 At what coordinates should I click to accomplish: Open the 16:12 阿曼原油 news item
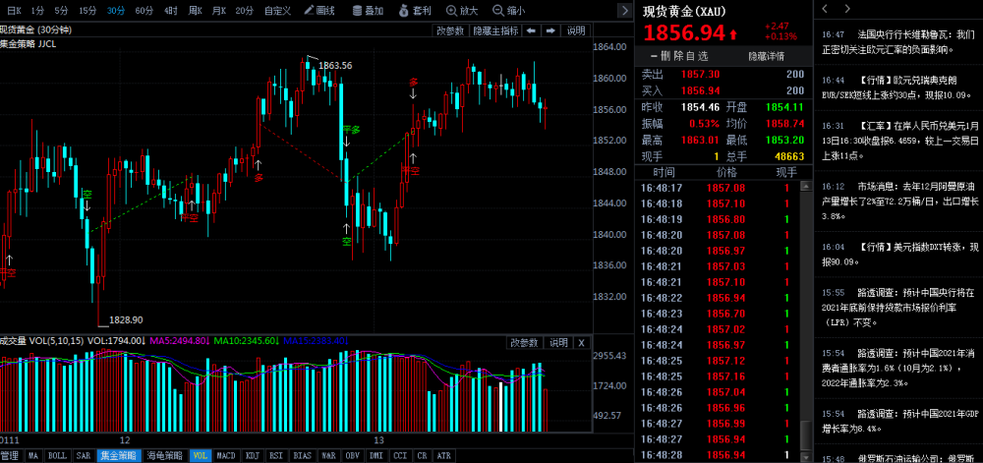(x=899, y=202)
